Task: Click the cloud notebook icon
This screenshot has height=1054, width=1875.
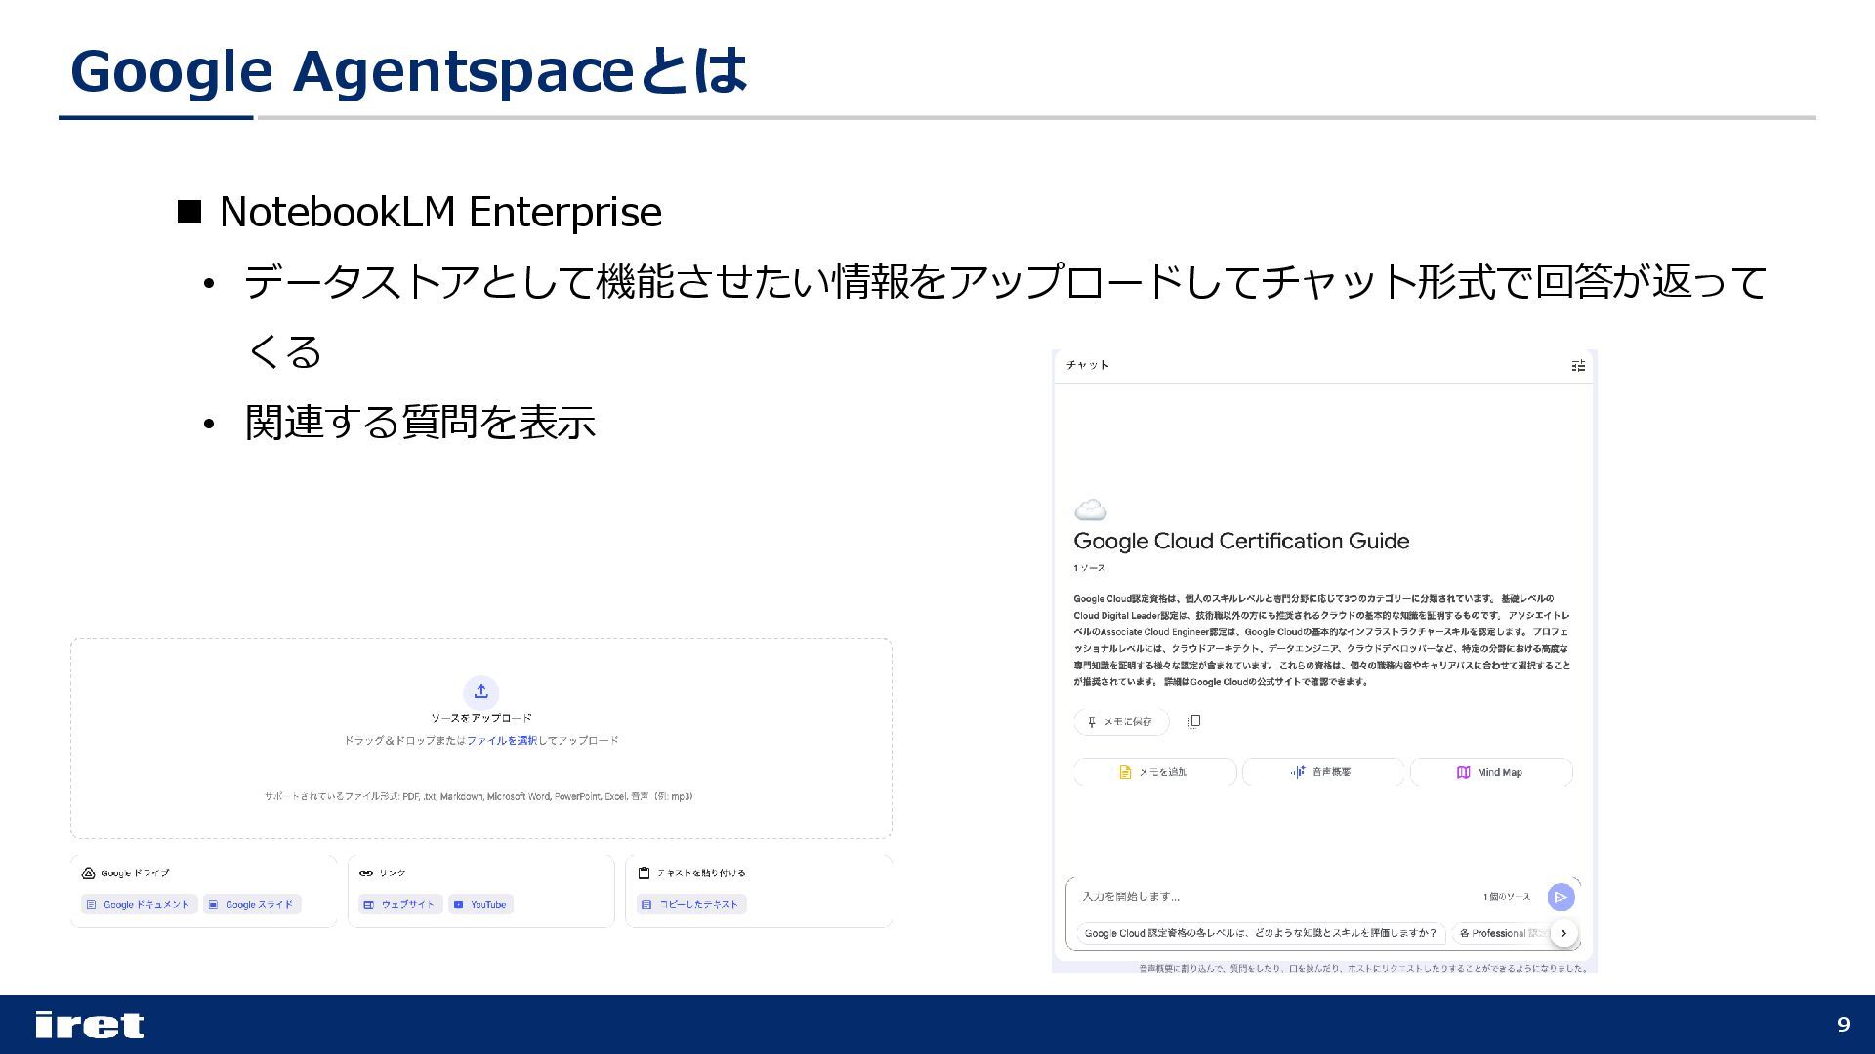Action: click(1091, 510)
